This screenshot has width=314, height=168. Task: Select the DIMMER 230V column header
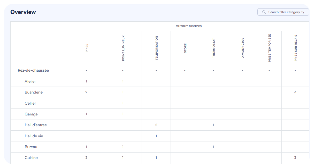pyautogui.click(x=242, y=48)
